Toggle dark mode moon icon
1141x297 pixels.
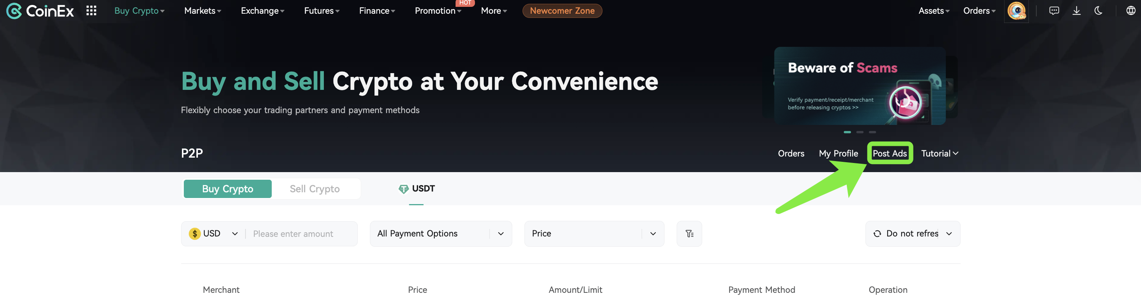pyautogui.click(x=1098, y=11)
